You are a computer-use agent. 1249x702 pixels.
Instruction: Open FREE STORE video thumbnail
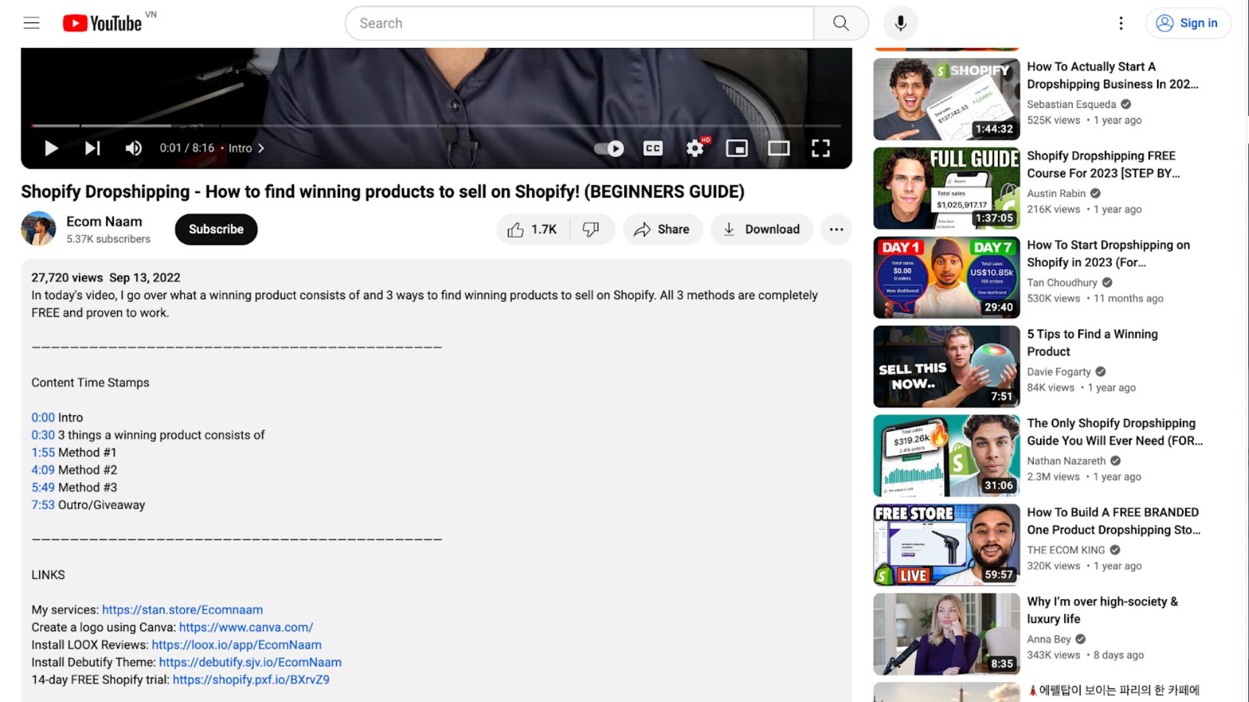coord(947,545)
